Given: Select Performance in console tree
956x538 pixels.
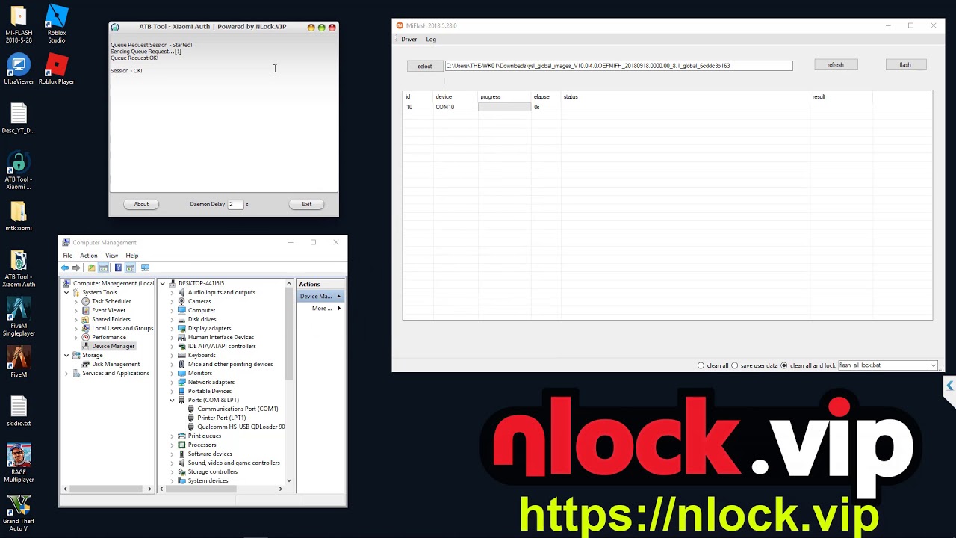Looking at the screenshot, I should point(109,337).
